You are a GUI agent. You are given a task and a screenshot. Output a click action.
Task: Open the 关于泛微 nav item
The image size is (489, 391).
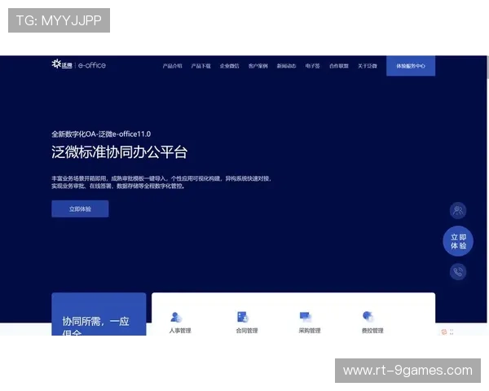(368, 66)
